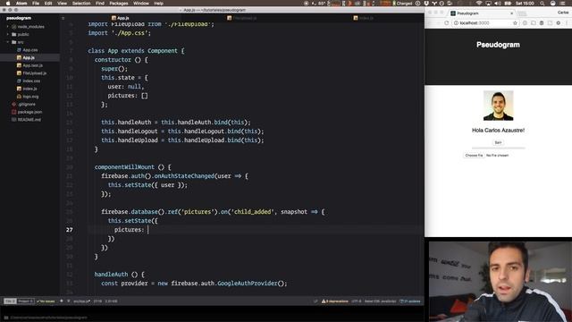Click the upload progress bar
Screen dimensions: 572x322
tap(499, 148)
